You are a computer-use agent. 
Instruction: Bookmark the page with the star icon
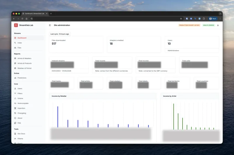[x=181, y=19]
